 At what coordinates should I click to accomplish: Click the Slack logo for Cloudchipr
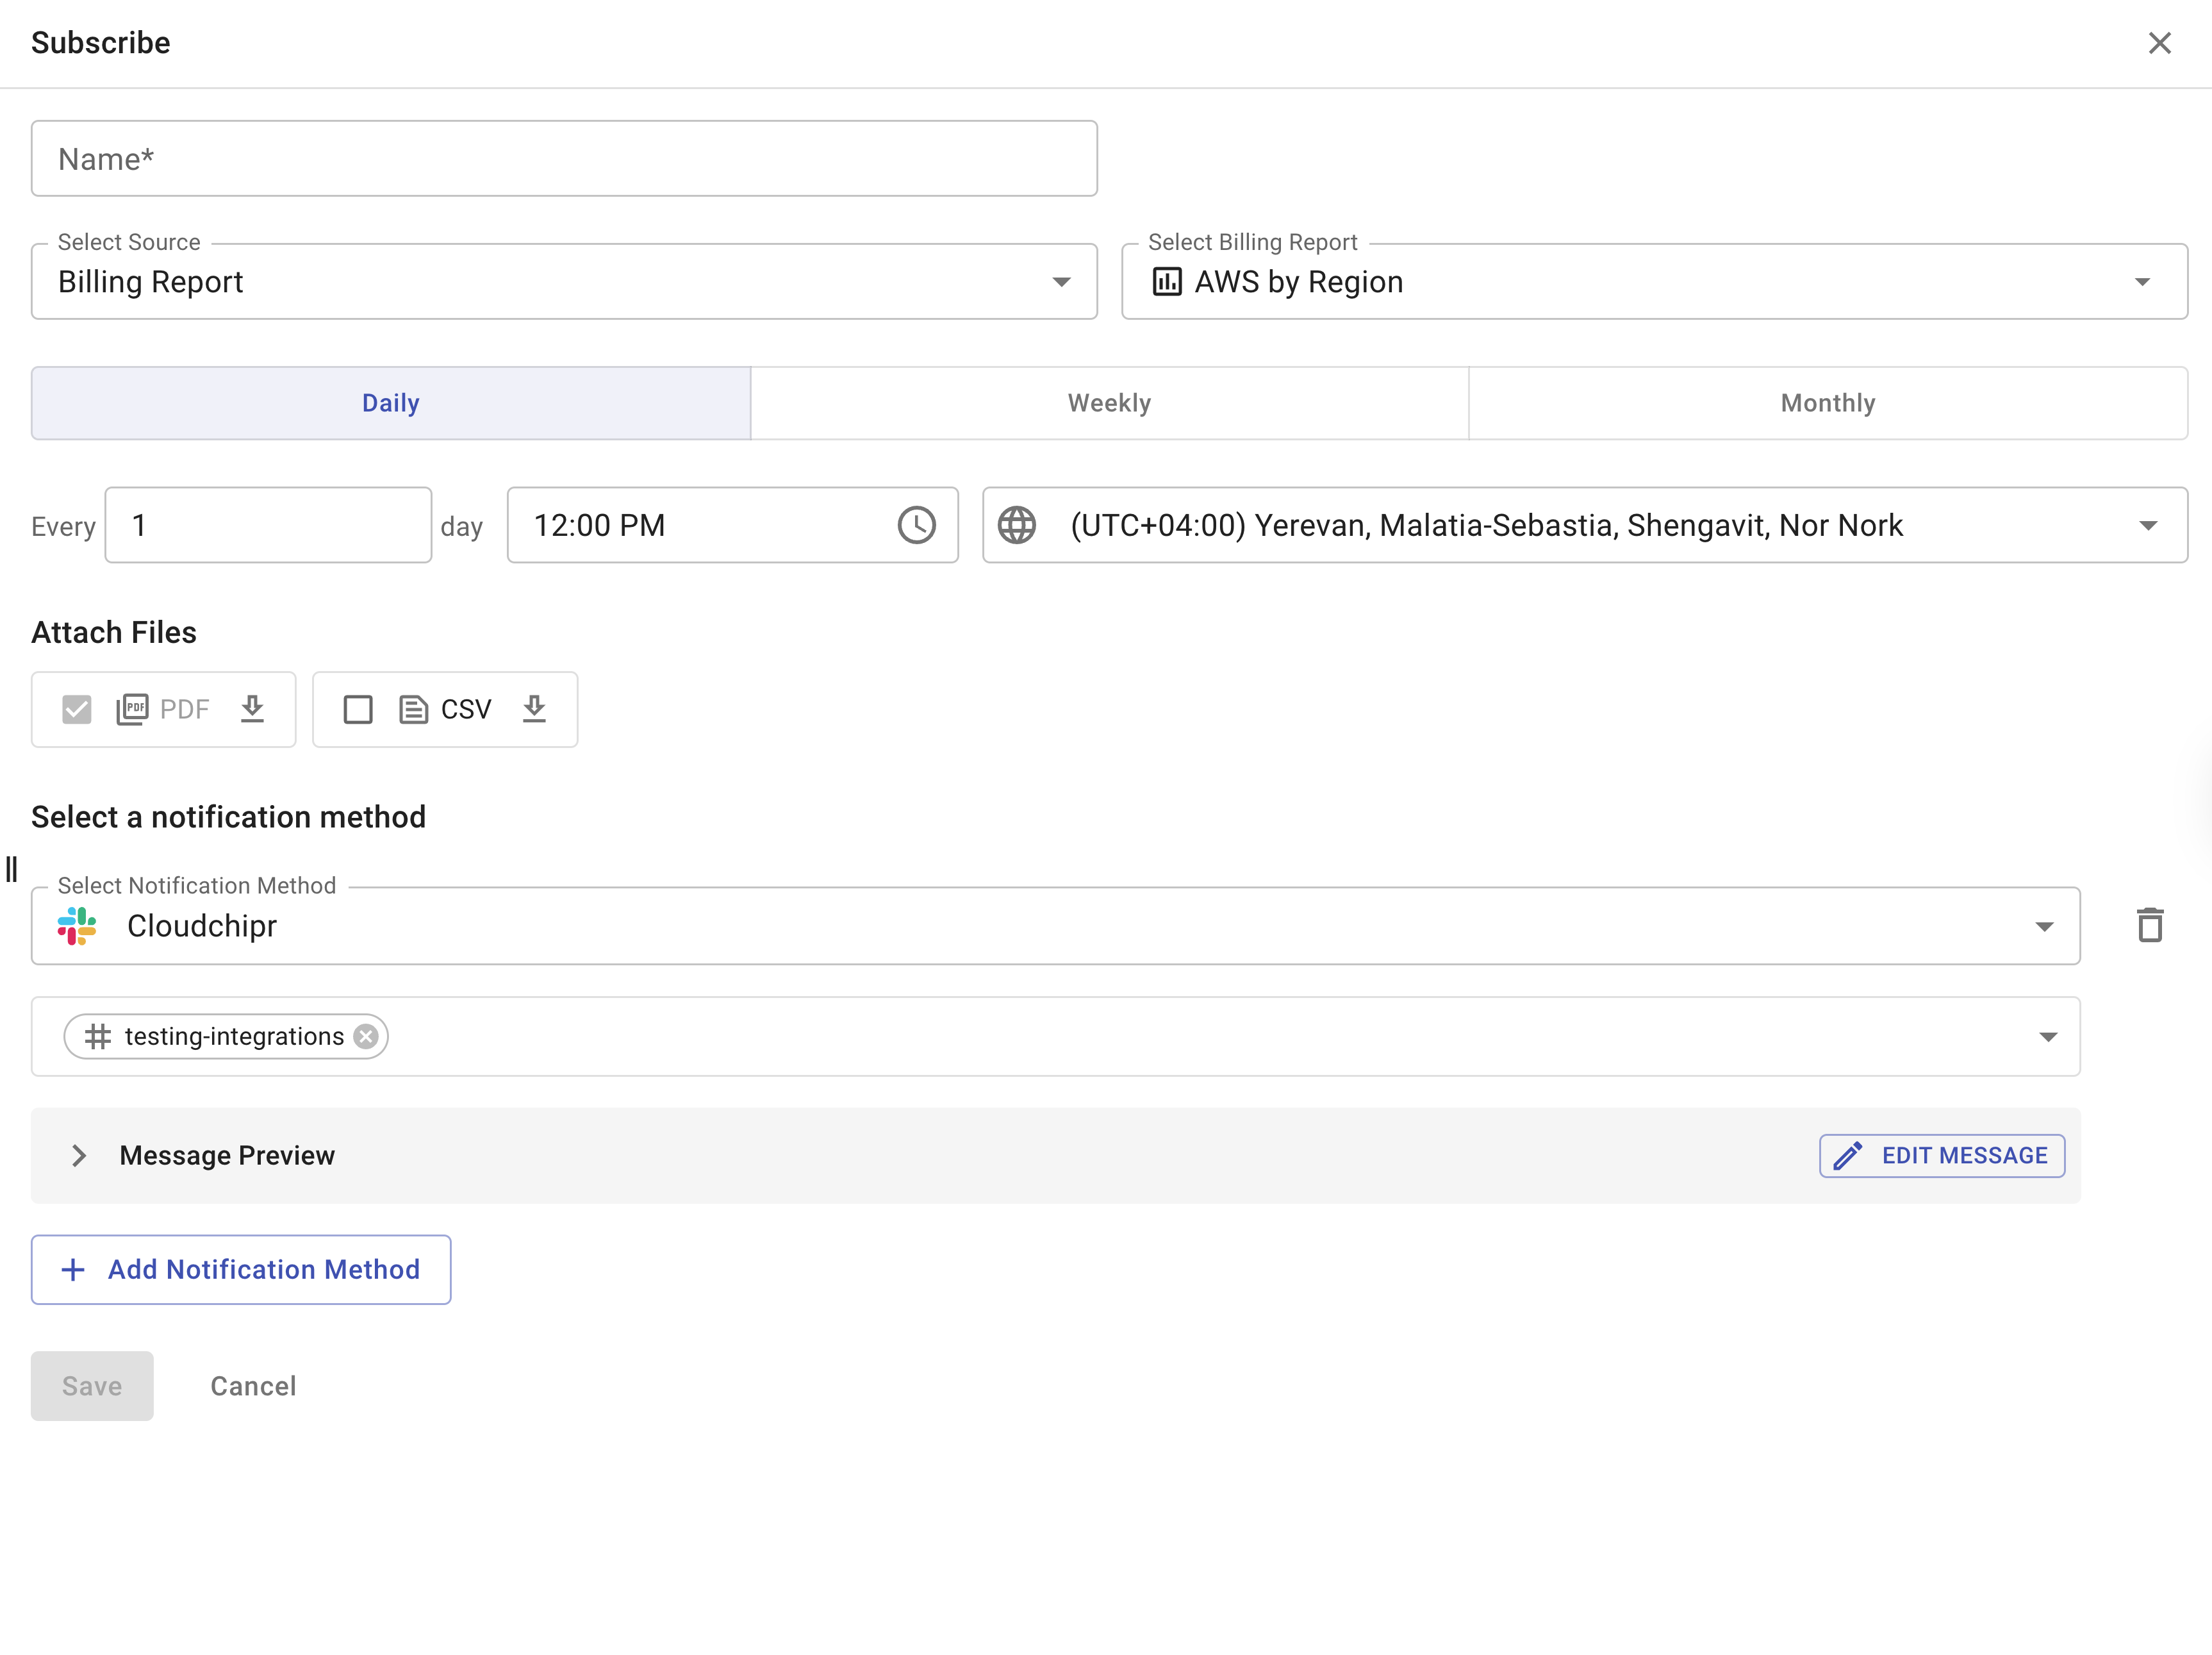click(77, 926)
